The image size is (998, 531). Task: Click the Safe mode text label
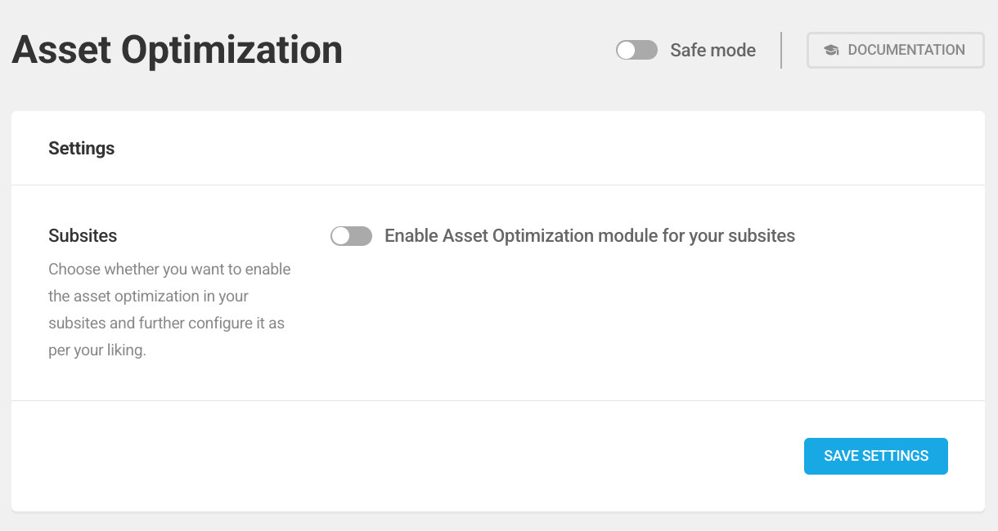point(713,50)
